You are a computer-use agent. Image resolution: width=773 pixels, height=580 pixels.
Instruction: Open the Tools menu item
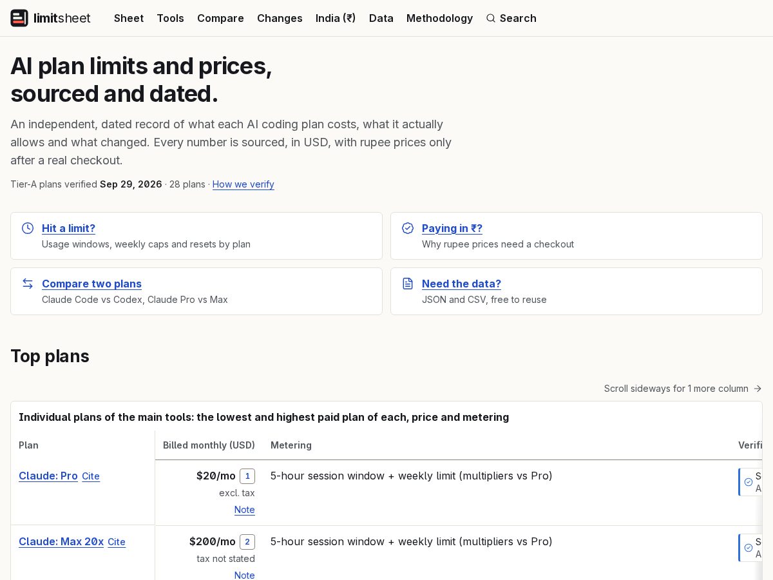171,18
